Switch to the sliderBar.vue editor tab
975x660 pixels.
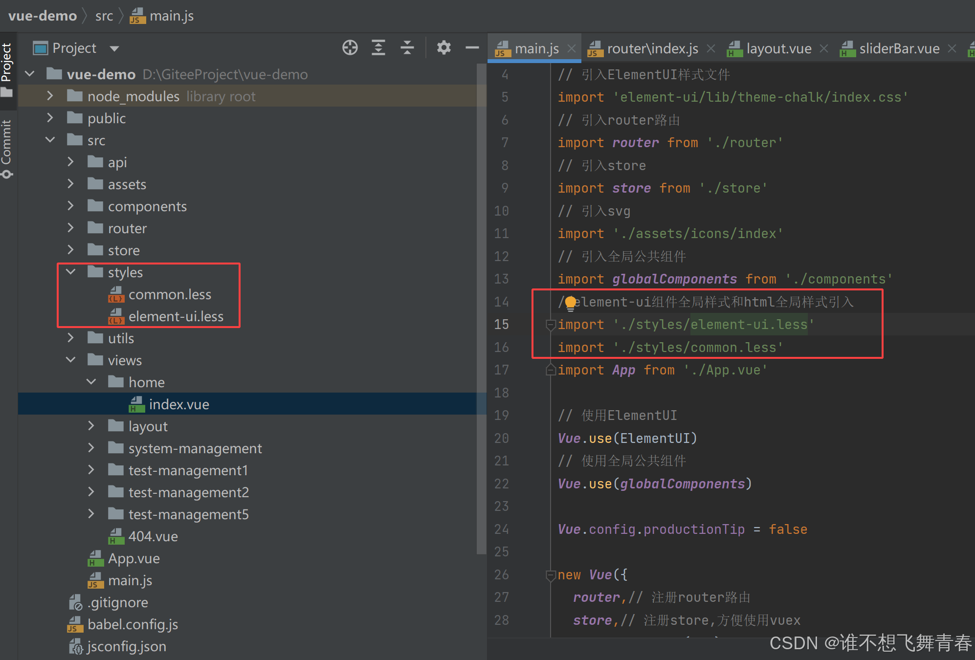point(899,48)
